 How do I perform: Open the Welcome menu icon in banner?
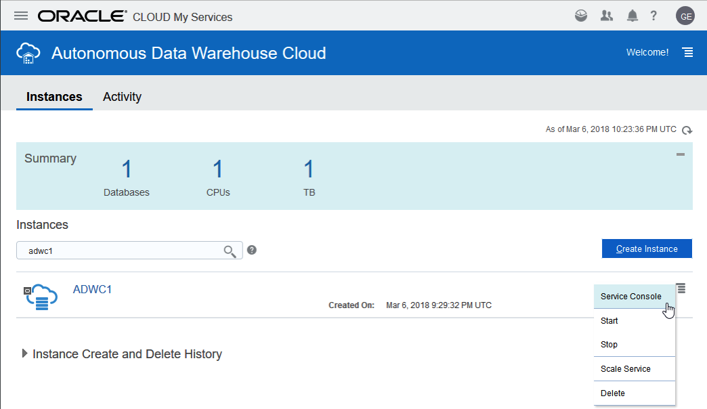[687, 52]
